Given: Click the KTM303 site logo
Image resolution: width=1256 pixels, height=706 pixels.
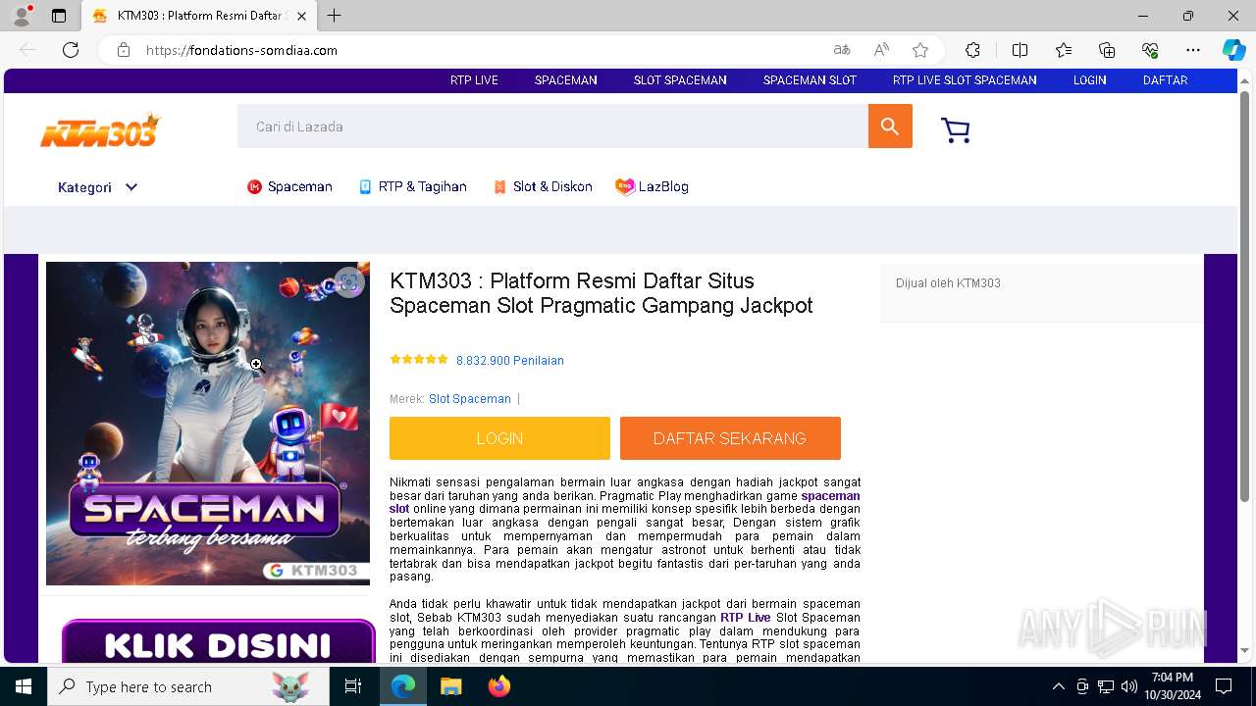Looking at the screenshot, I should (x=100, y=129).
